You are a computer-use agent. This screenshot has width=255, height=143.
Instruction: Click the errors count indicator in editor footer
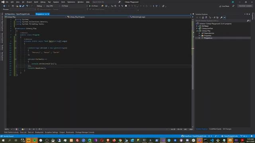18,129
